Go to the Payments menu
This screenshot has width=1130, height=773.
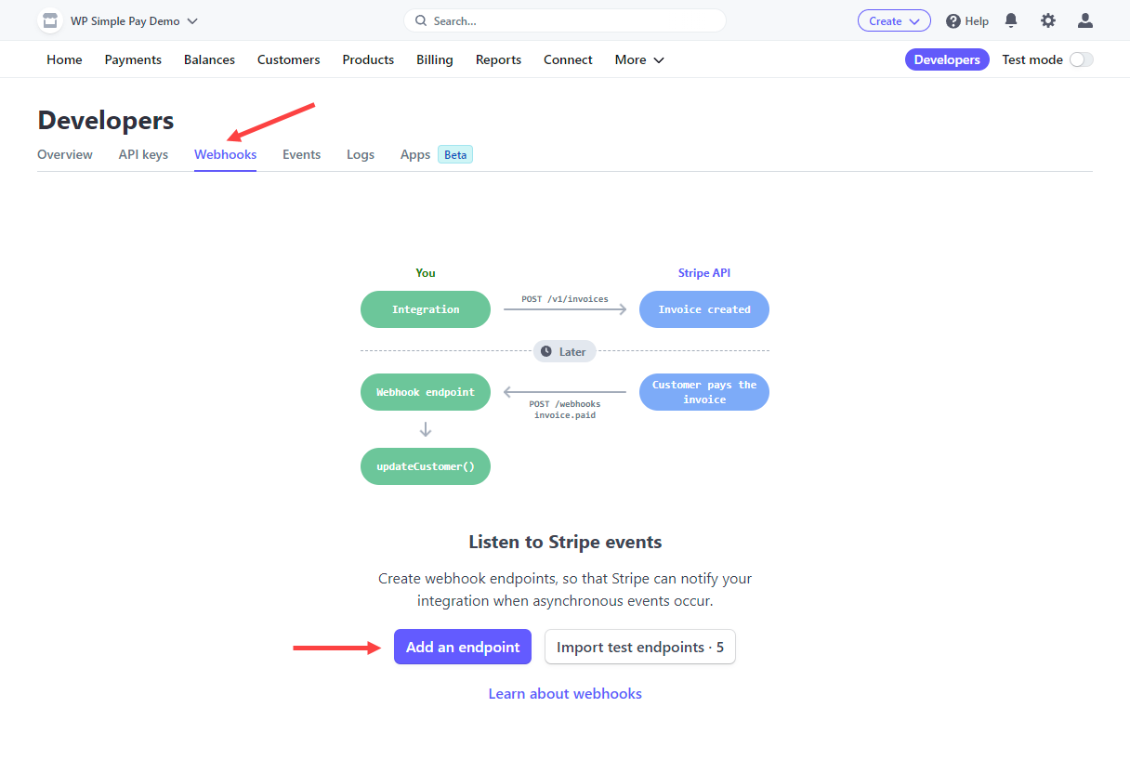point(133,59)
